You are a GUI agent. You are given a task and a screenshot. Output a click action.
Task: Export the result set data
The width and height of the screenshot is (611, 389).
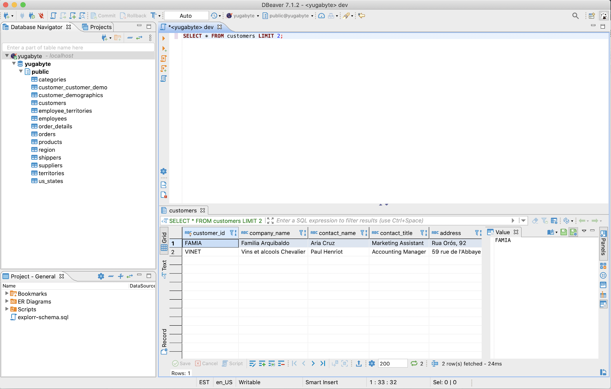pos(359,363)
